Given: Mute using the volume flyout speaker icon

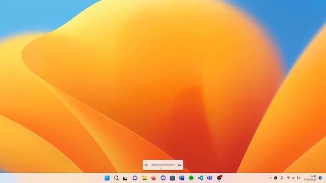Looking at the screenshot, I should pos(146,165).
